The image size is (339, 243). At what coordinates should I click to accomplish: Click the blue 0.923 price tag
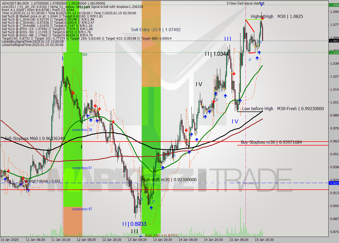(334, 183)
